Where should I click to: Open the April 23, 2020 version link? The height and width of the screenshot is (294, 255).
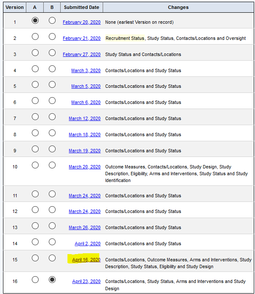86,281
